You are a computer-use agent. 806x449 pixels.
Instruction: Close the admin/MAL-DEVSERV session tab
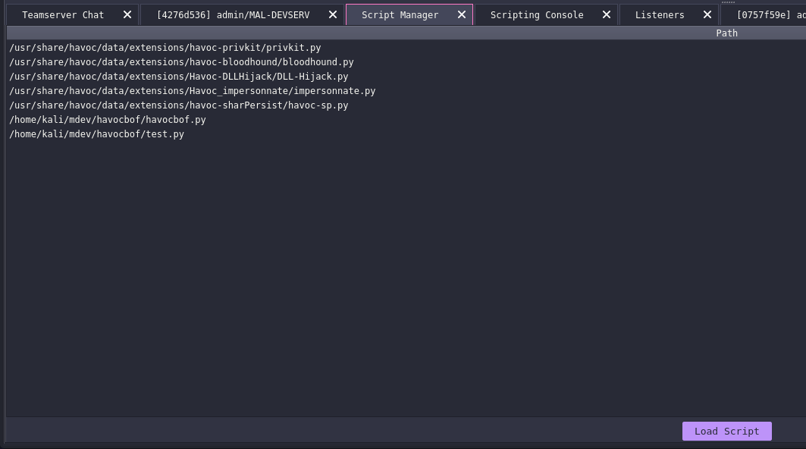[x=333, y=15]
